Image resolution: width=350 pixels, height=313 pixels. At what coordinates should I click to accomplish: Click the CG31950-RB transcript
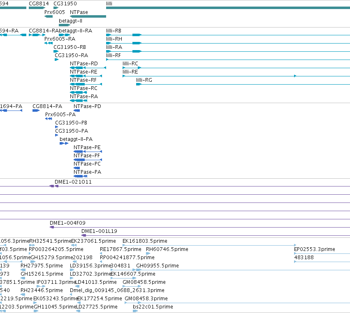point(56,51)
